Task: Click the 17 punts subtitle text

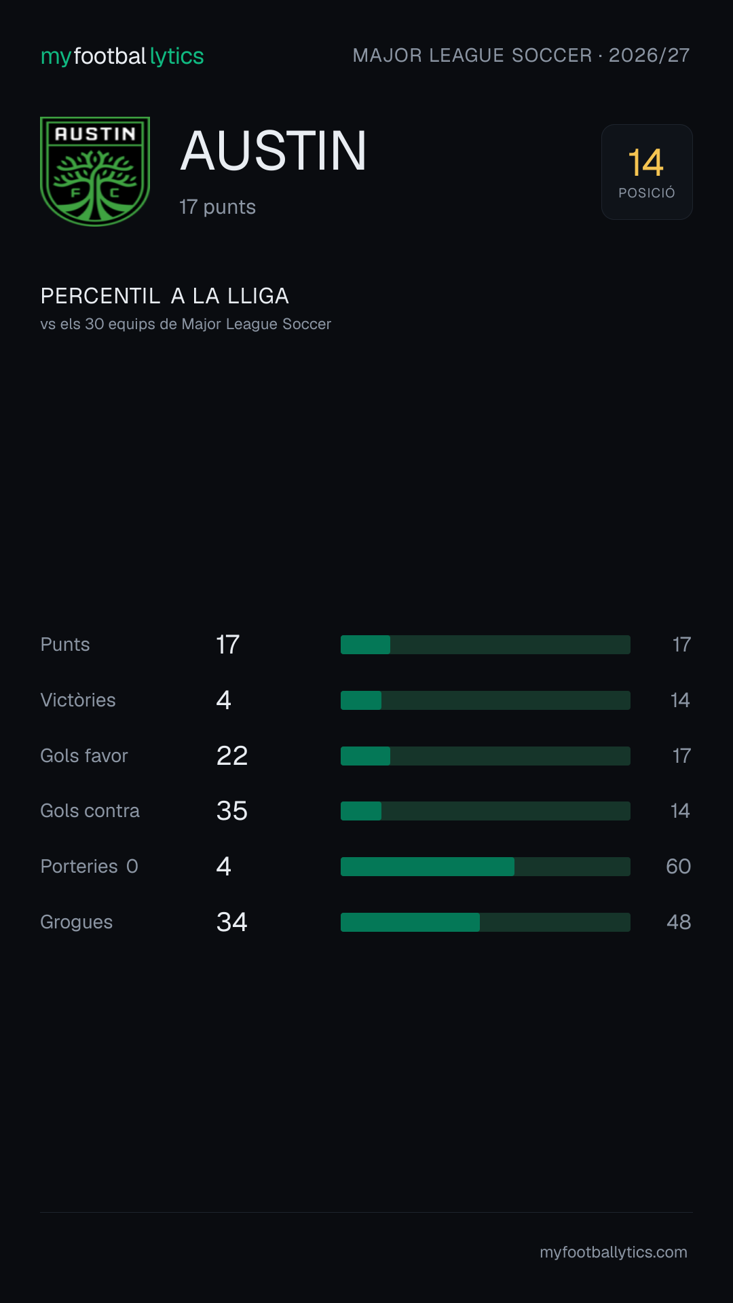Action: (x=217, y=207)
